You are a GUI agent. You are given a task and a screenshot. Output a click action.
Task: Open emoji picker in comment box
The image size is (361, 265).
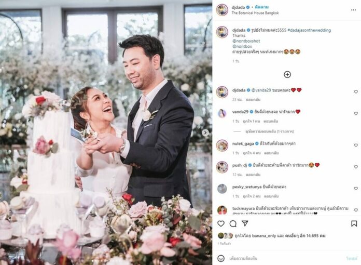[x=221, y=258]
